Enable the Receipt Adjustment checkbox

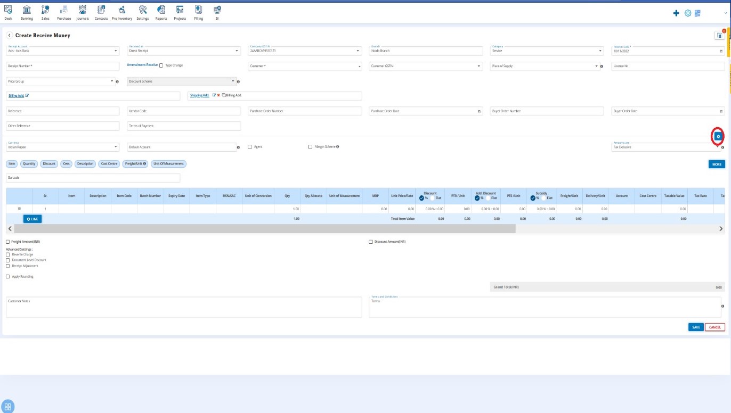pos(7,266)
